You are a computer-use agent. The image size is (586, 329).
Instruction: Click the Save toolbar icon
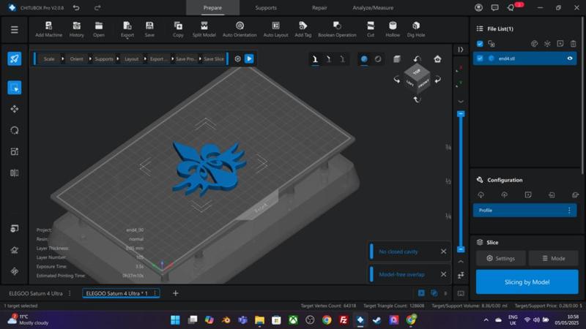pyautogui.click(x=149, y=29)
